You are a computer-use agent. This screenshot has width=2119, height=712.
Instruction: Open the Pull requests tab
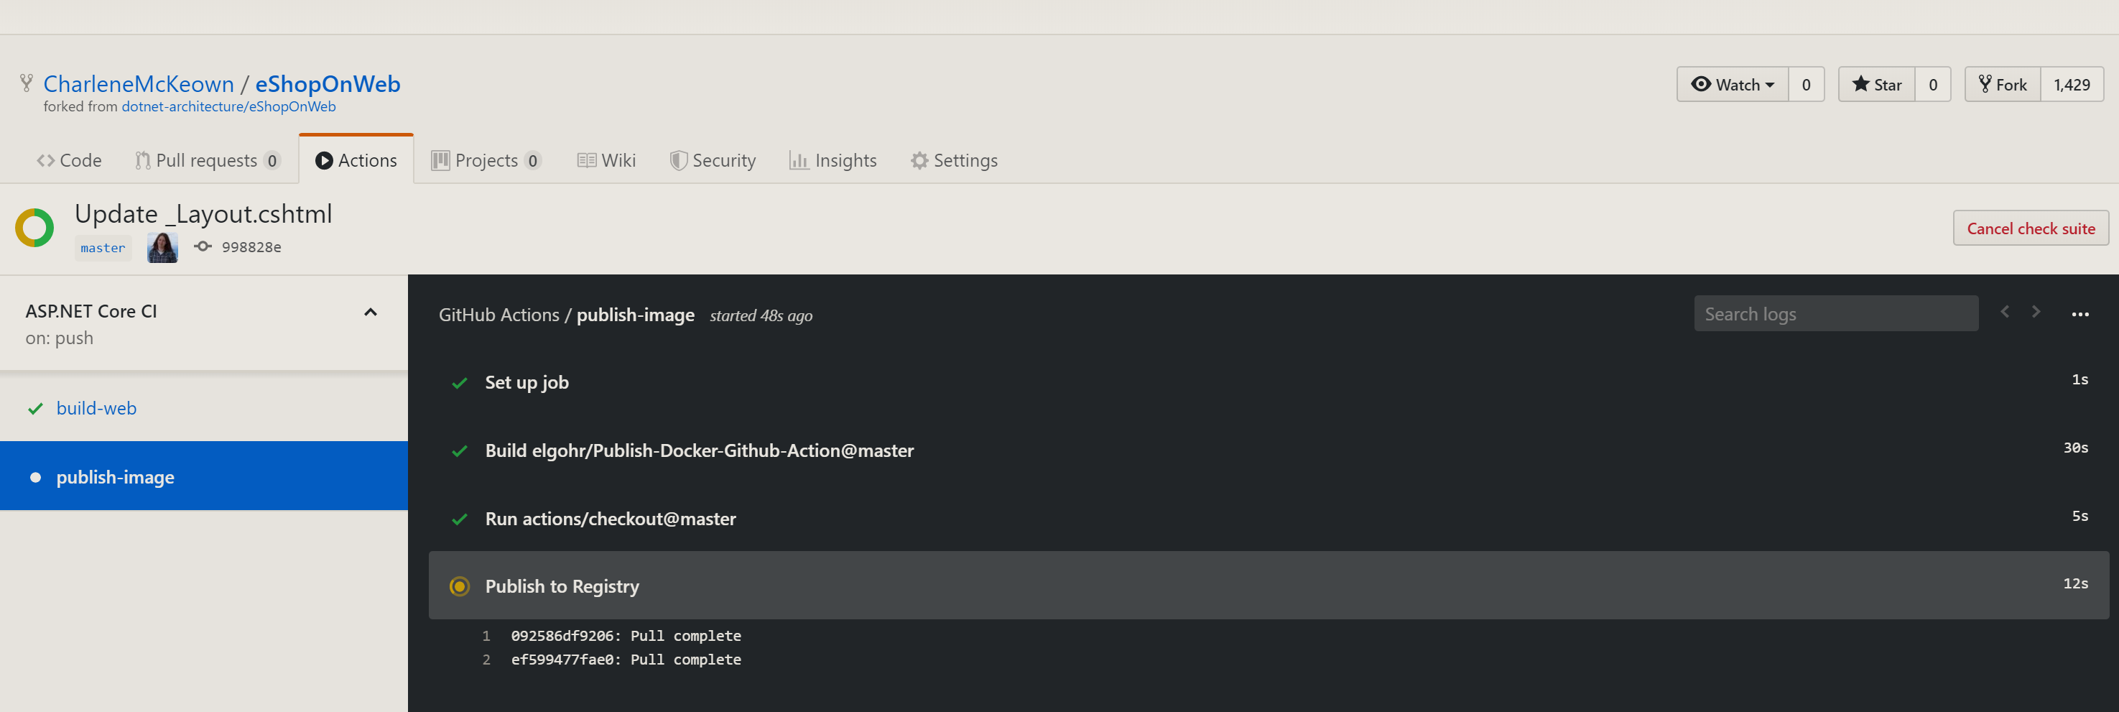(208, 160)
